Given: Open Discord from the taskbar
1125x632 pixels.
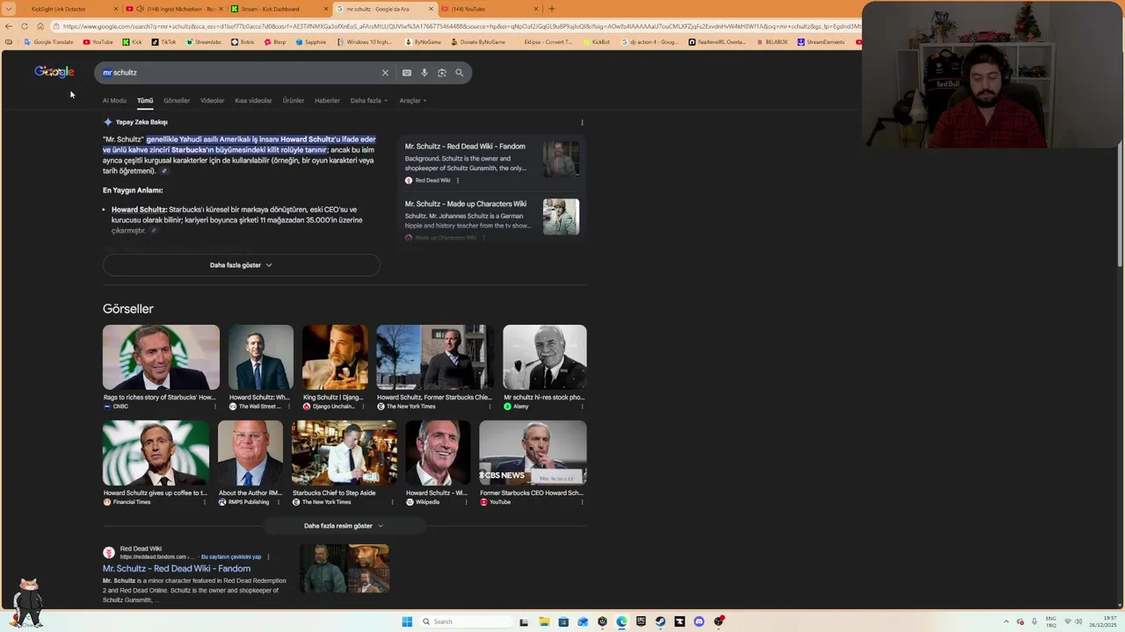Looking at the screenshot, I should (x=699, y=621).
